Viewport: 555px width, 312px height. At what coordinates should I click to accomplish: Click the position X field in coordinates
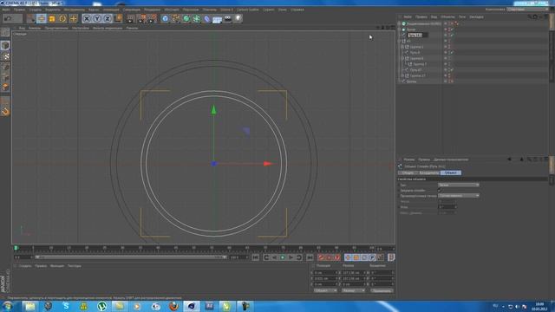click(325, 273)
